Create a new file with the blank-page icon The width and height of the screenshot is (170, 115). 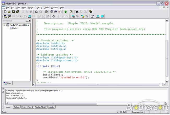click(5, 12)
